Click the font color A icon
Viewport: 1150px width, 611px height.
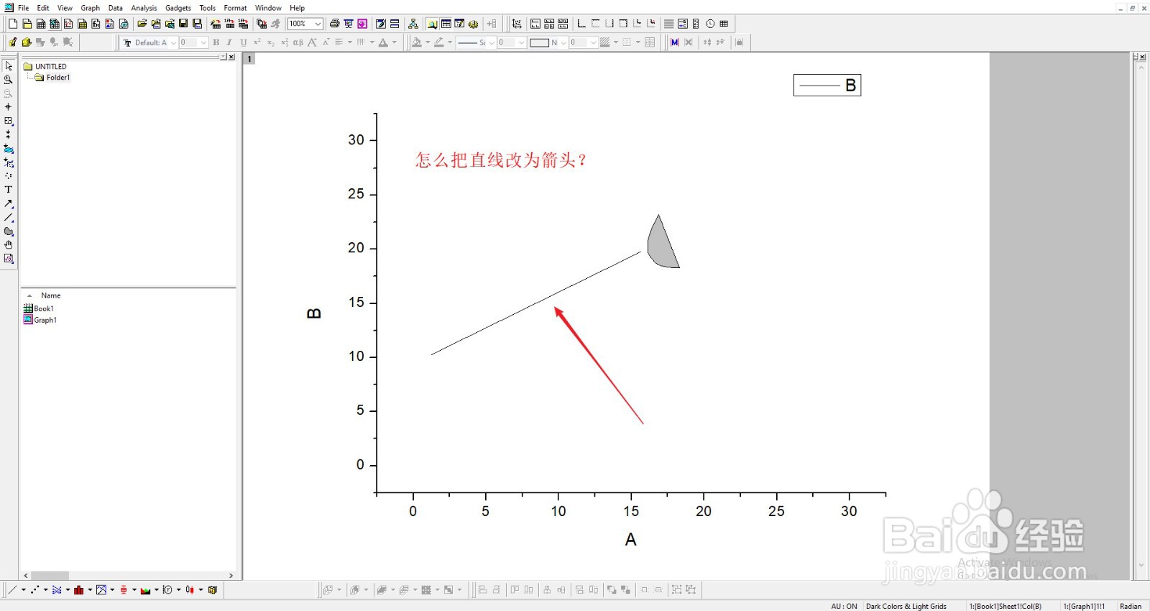pos(383,42)
